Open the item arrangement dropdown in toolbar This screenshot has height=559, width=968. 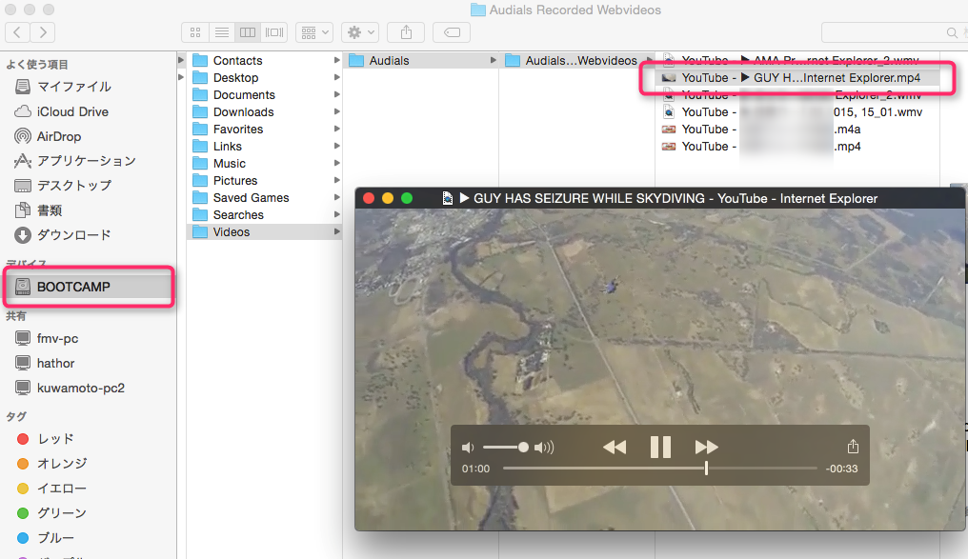click(314, 32)
